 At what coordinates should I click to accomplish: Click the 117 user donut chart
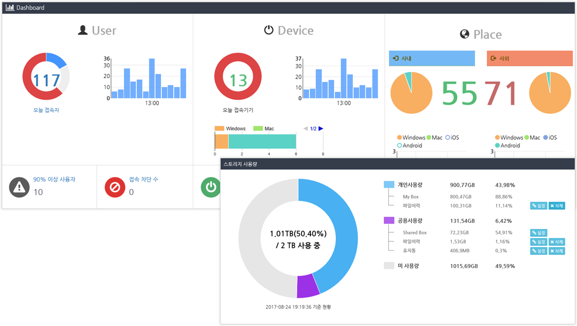point(46,80)
